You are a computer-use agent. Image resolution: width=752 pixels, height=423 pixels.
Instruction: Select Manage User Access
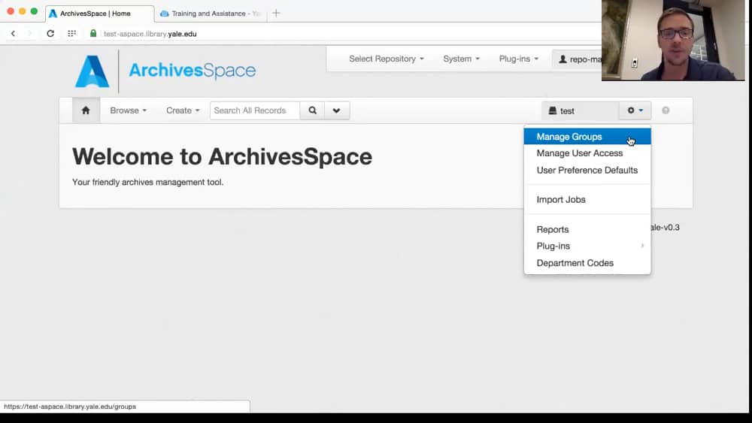point(587,153)
